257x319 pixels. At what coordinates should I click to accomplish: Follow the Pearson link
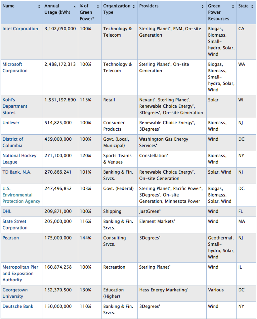[x=11, y=238]
